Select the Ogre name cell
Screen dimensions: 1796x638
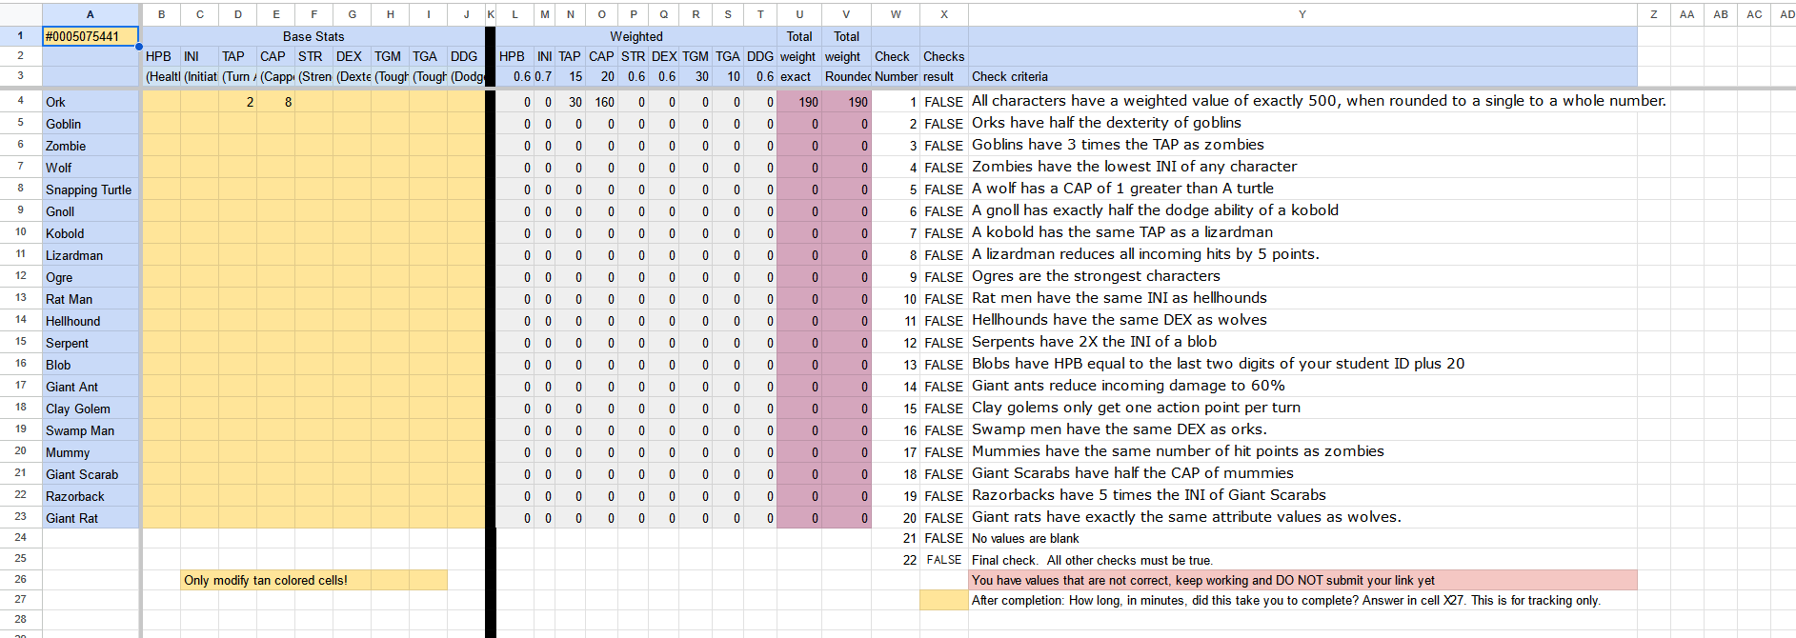click(x=91, y=277)
